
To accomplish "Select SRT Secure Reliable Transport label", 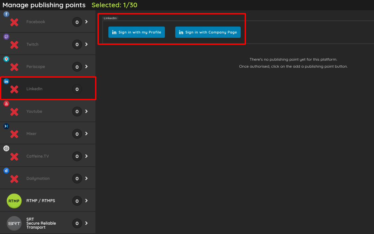I will click(x=41, y=223).
